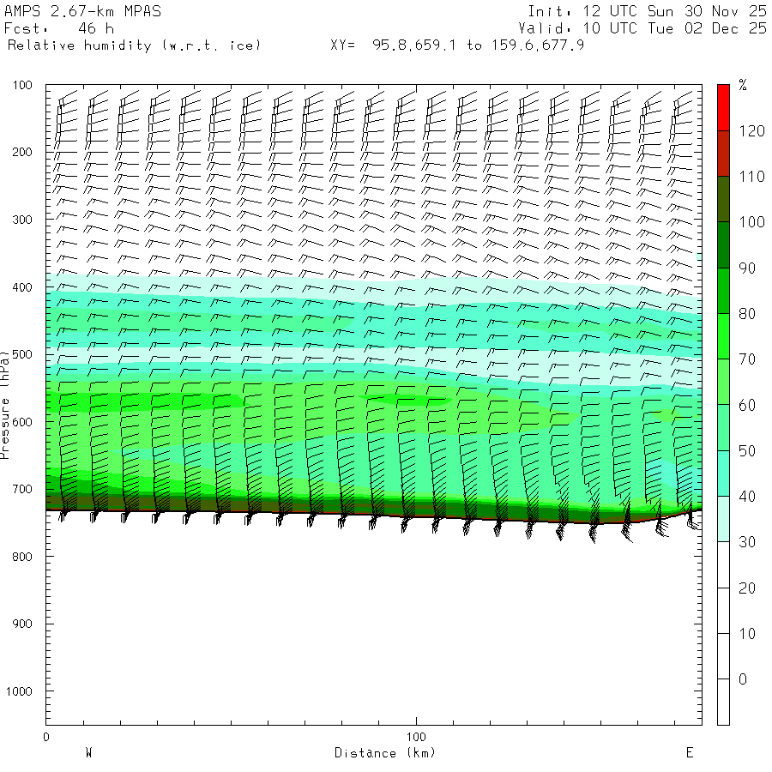Click the turquoise 40-50 colorbar segment
Viewport: 772px width, 772px height.
[x=723, y=473]
